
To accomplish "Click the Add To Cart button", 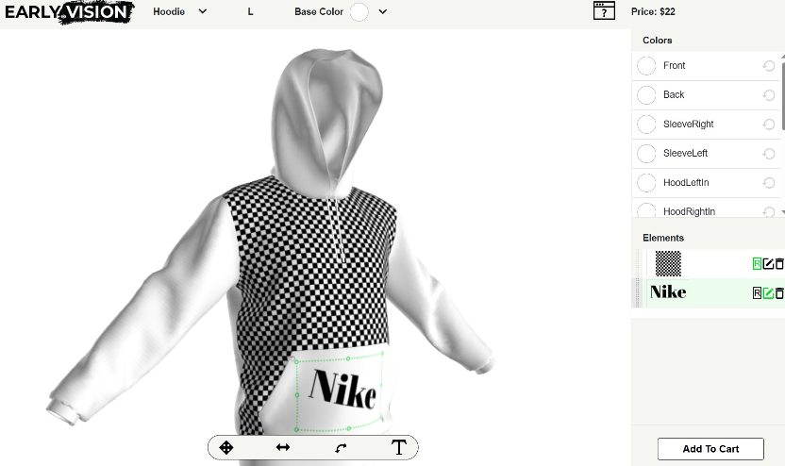I will click(710, 449).
